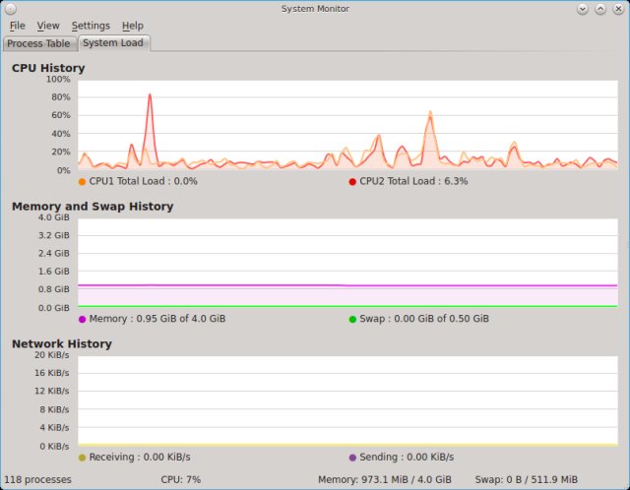Click the red CPU2 Total Load legend dot
Image resolution: width=630 pixels, height=490 pixels.
click(x=352, y=181)
